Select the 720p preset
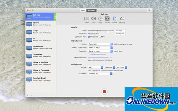 point(41,32)
